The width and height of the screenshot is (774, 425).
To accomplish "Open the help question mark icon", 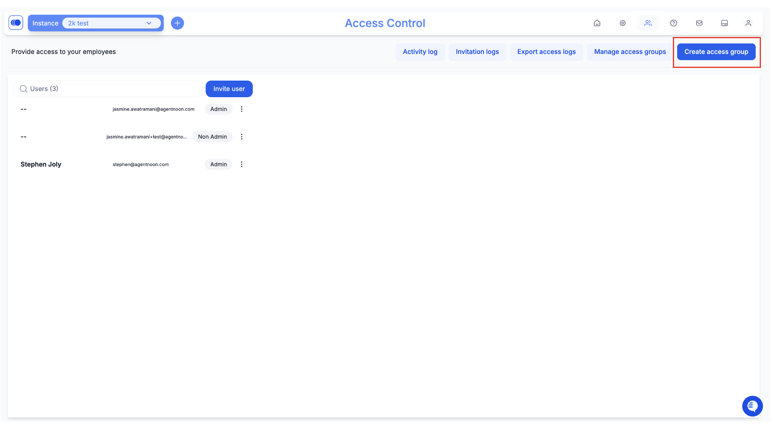I will coord(673,23).
